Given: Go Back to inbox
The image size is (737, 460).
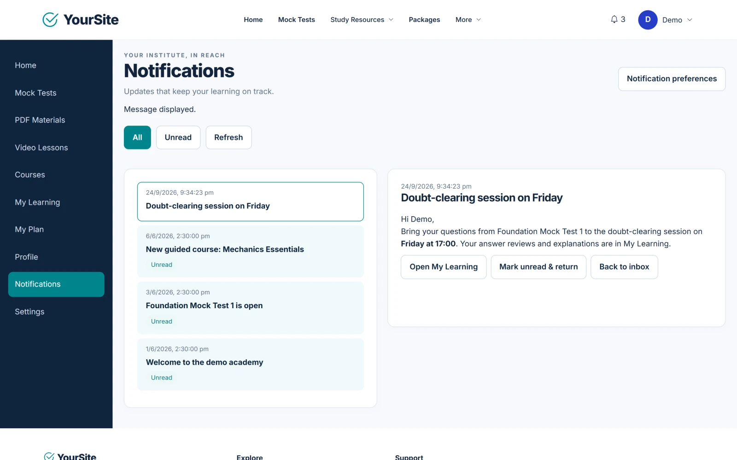Looking at the screenshot, I should tap(624, 267).
